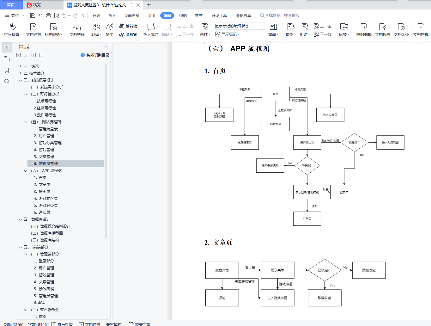Open the bookmark sidebar icon
The image size is (431, 326).
pyautogui.click(x=7, y=70)
